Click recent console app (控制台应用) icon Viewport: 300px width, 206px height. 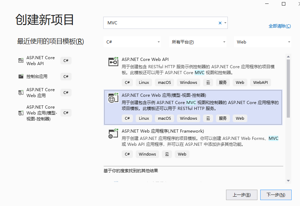tap(21, 76)
